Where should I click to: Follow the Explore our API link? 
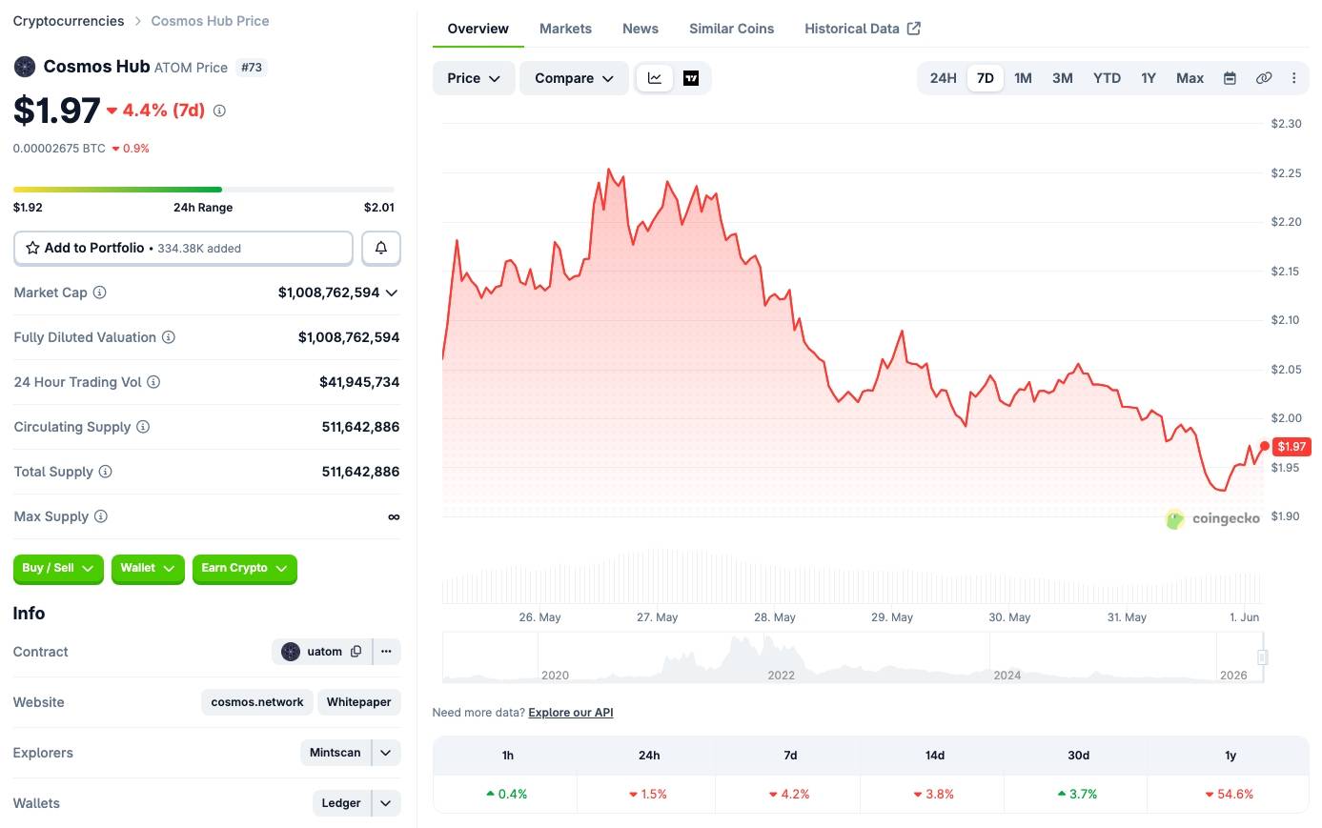coord(571,713)
